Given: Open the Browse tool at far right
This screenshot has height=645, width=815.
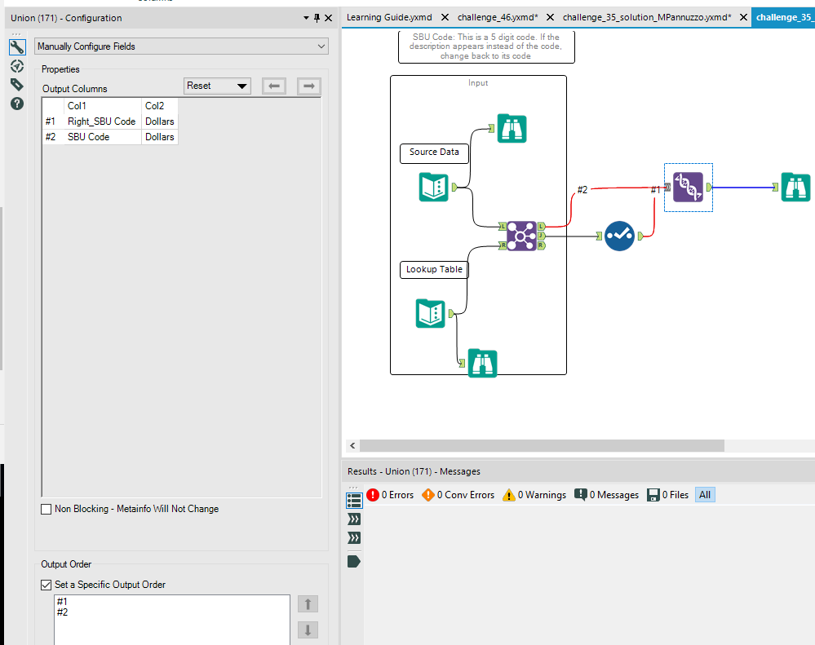Looking at the screenshot, I should point(795,187).
